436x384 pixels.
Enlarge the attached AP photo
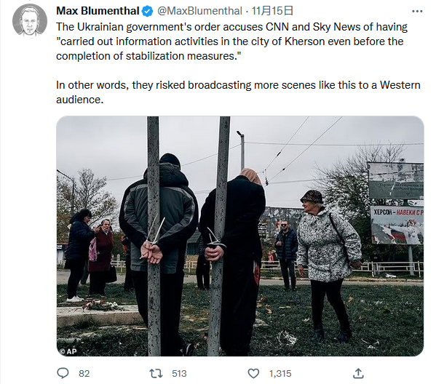point(240,236)
